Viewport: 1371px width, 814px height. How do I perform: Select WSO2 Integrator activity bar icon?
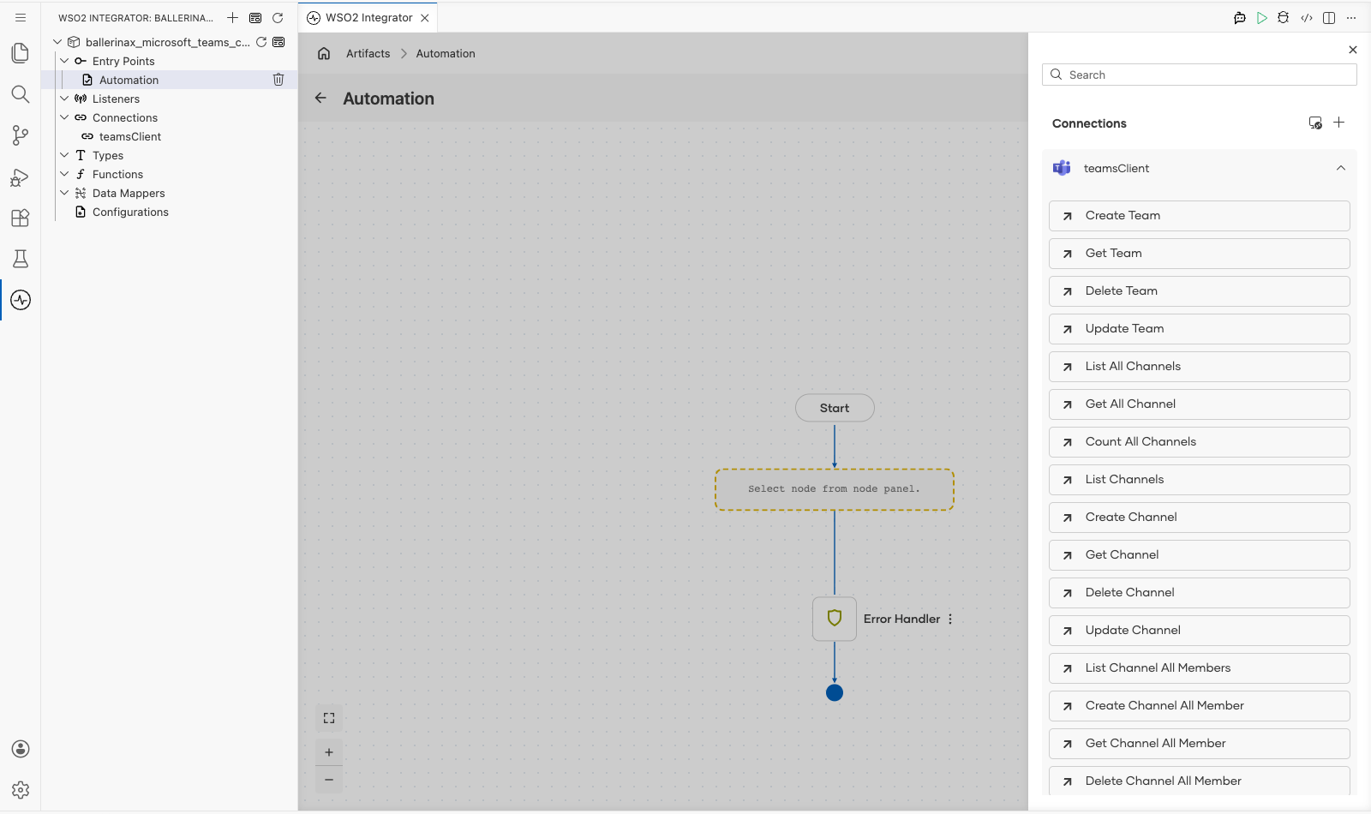21,300
